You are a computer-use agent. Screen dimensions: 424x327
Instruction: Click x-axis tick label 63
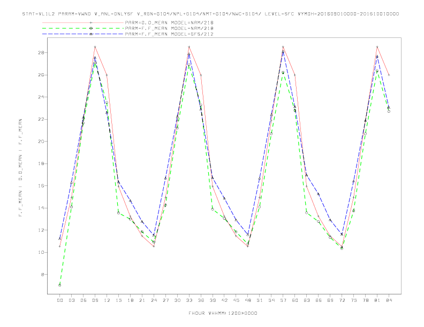click(307, 300)
